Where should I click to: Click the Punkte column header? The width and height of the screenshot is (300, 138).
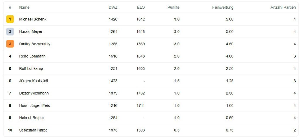tap(173, 7)
